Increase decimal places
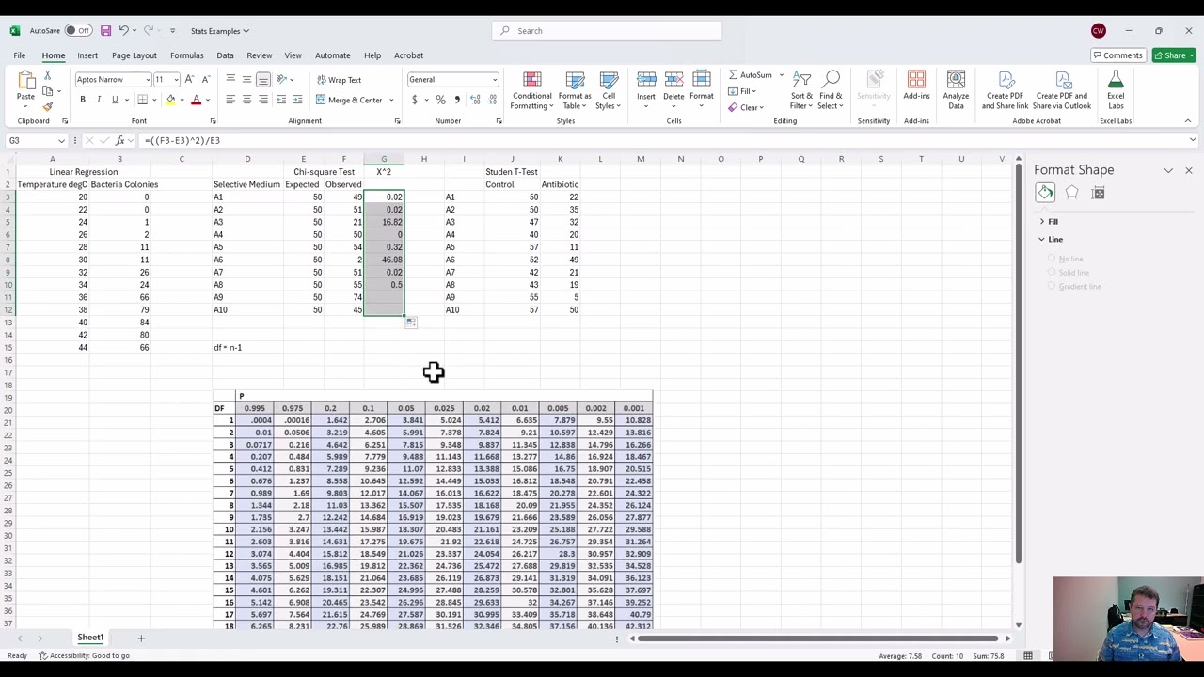Image resolution: width=1204 pixels, height=677 pixels. tap(475, 100)
